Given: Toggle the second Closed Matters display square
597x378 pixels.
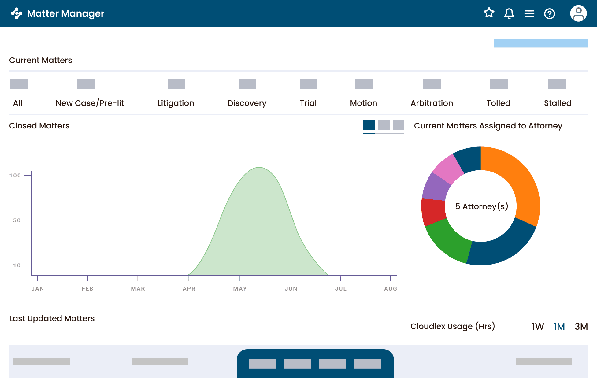Looking at the screenshot, I should [x=384, y=125].
